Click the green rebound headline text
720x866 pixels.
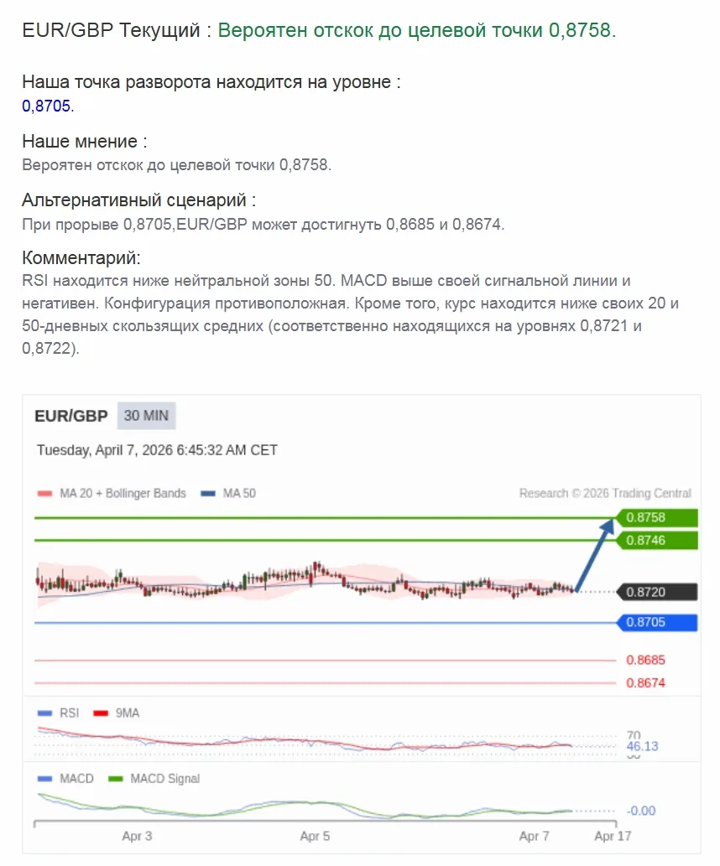pos(417,31)
